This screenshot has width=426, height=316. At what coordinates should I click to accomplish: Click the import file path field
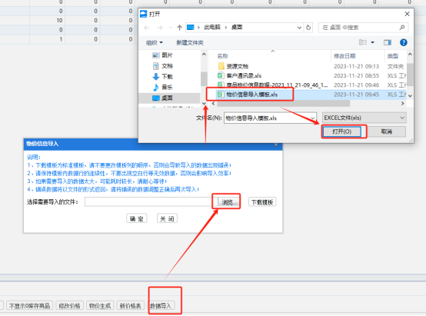pos(151,202)
